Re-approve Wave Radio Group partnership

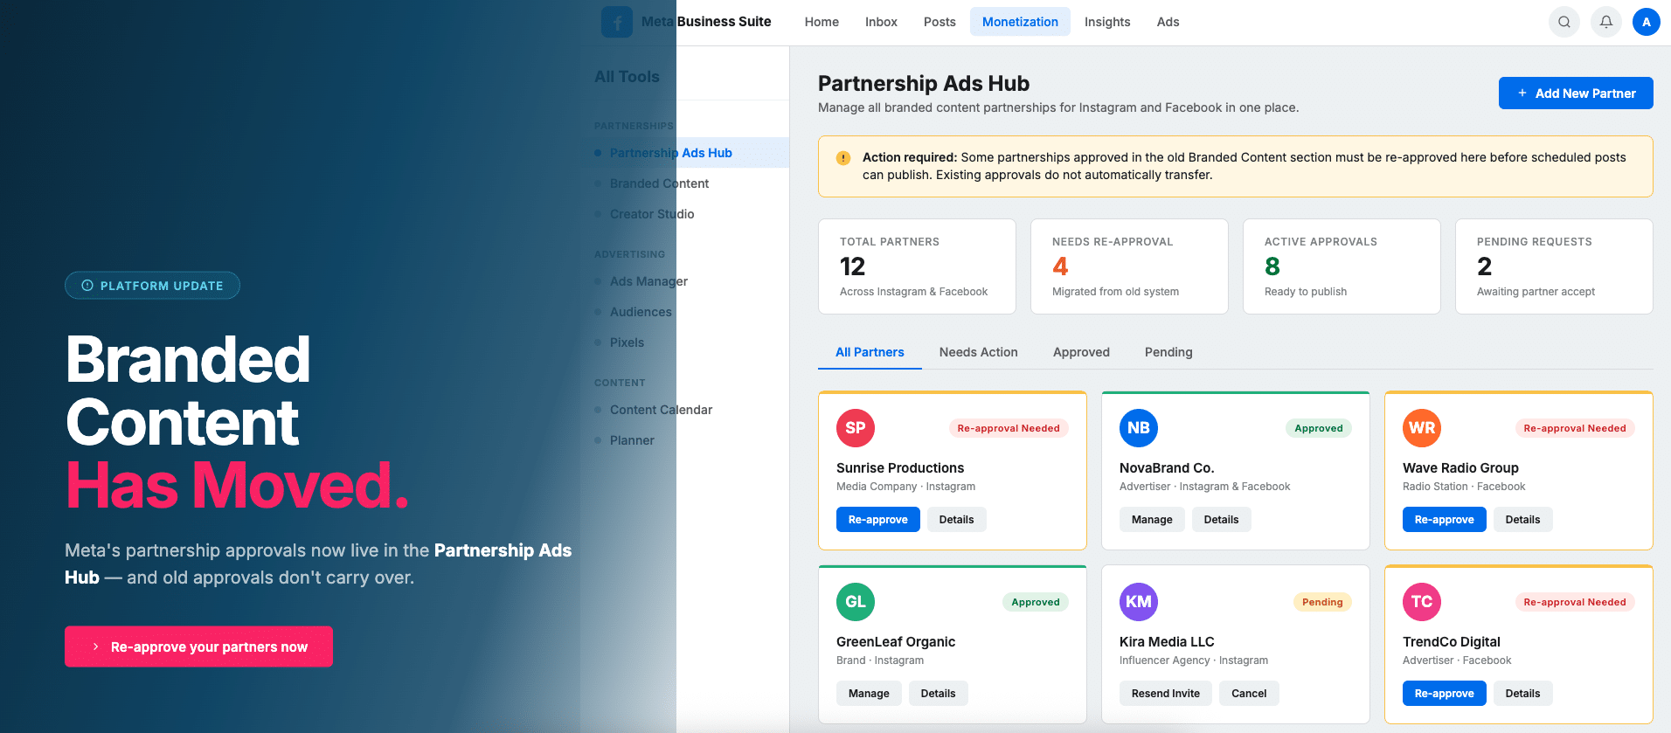(x=1444, y=520)
